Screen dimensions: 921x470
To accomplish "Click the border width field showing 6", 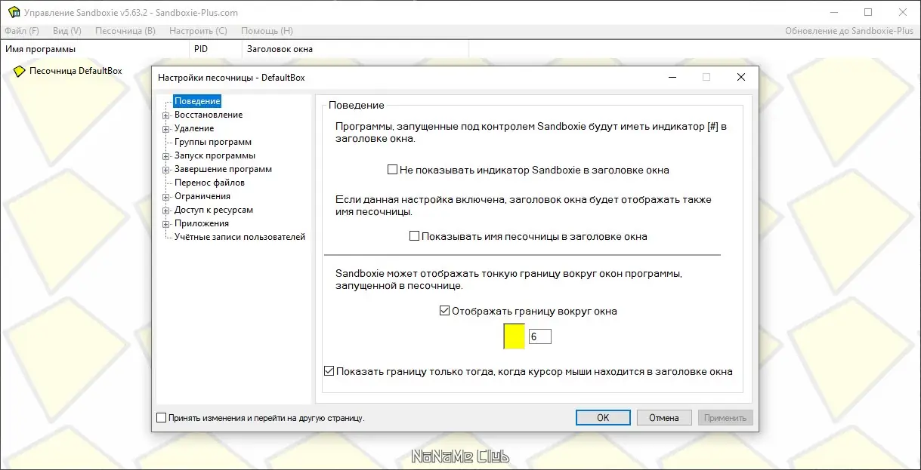I will [539, 336].
